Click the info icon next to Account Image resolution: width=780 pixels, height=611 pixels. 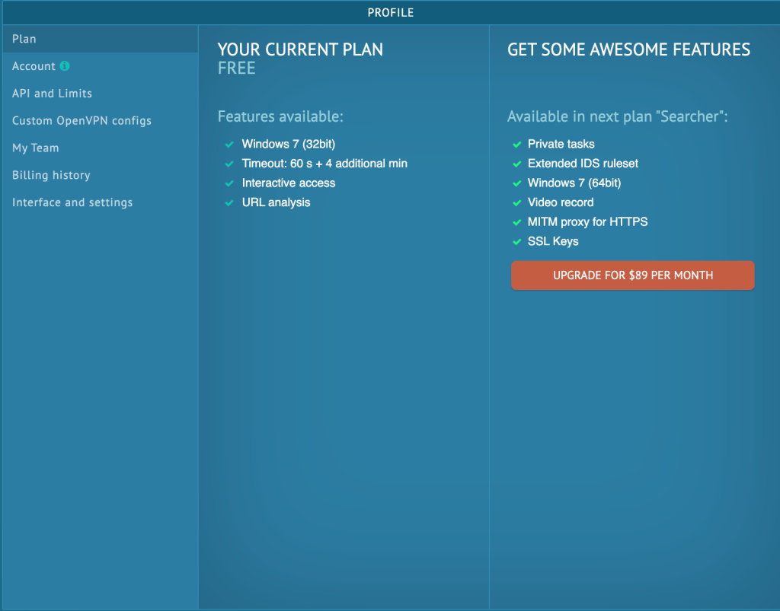(65, 66)
